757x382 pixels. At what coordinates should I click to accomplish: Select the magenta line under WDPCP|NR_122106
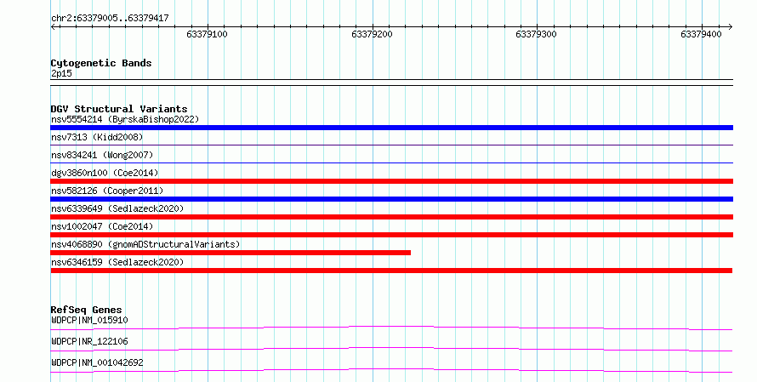(x=391, y=349)
